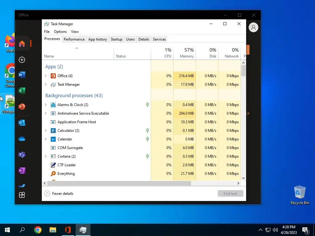
Task: Switch to the Services tab
Action: pyautogui.click(x=159, y=39)
